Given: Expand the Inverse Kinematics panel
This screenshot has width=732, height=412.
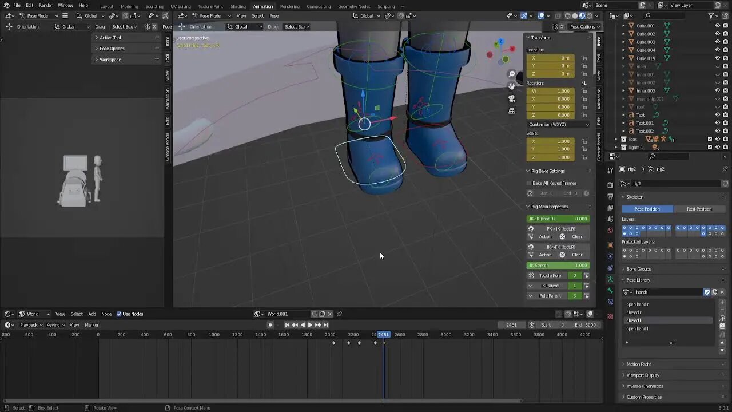Looking at the screenshot, I should [645, 386].
